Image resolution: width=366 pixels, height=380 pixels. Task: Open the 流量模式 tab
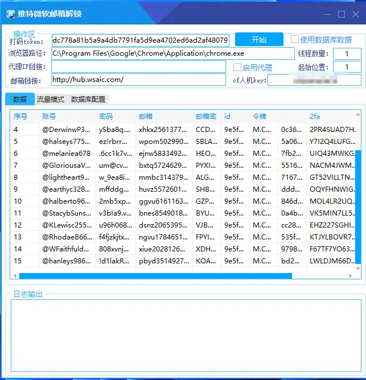51,100
